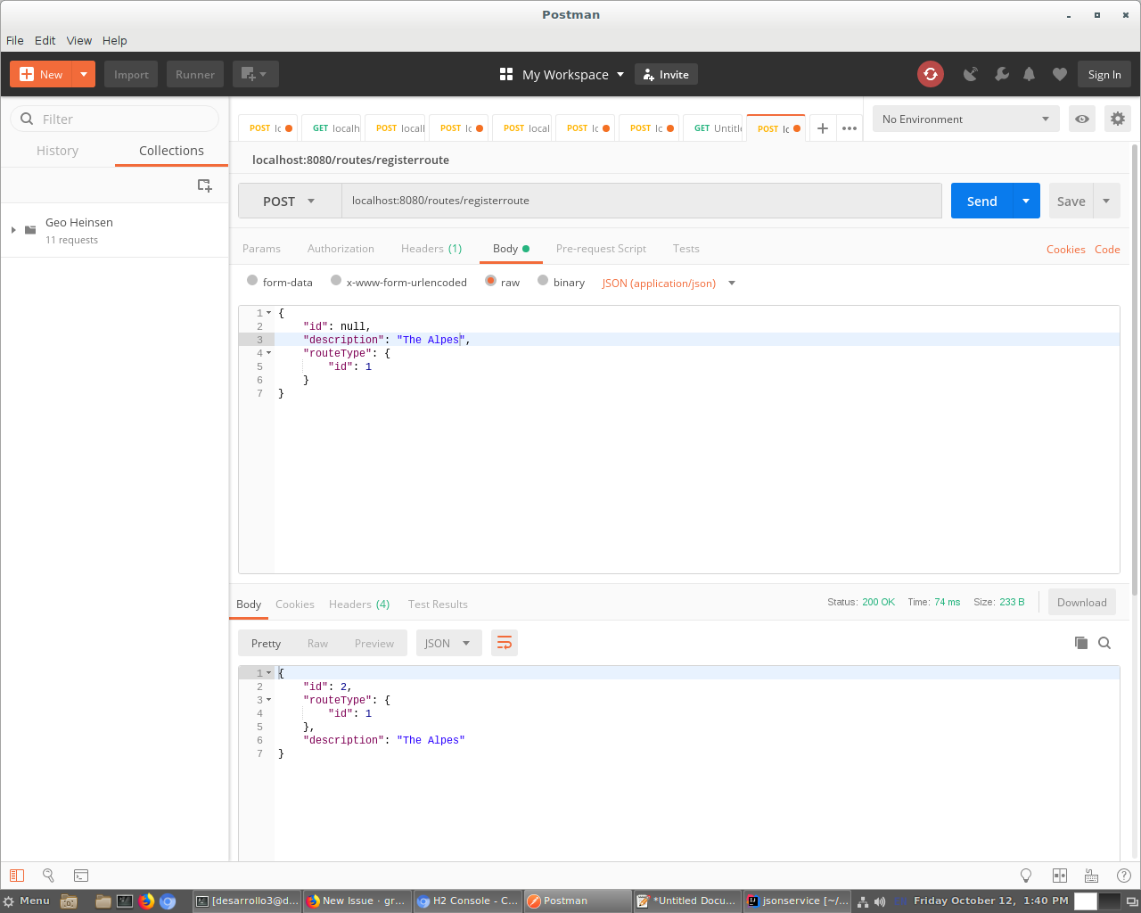Open My Workspace dropdown
The width and height of the screenshot is (1141, 913).
pos(562,74)
